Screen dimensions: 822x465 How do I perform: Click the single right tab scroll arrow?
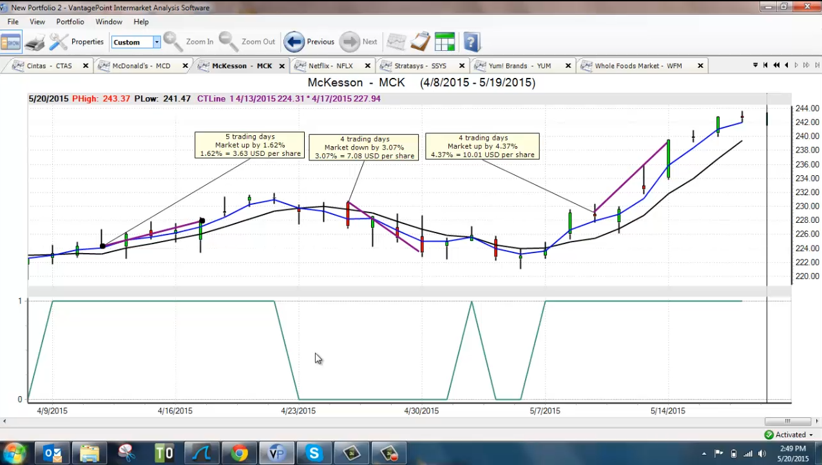pyautogui.click(x=796, y=65)
